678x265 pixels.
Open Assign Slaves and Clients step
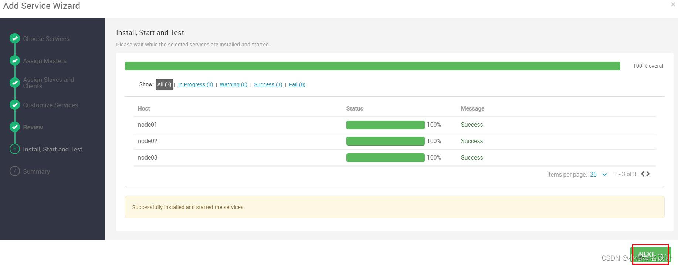(48, 83)
